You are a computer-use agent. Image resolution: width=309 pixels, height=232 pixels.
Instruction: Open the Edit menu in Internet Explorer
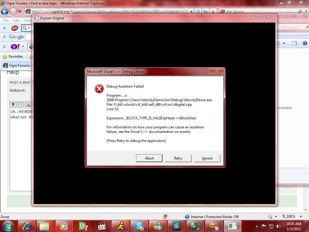[16, 20]
